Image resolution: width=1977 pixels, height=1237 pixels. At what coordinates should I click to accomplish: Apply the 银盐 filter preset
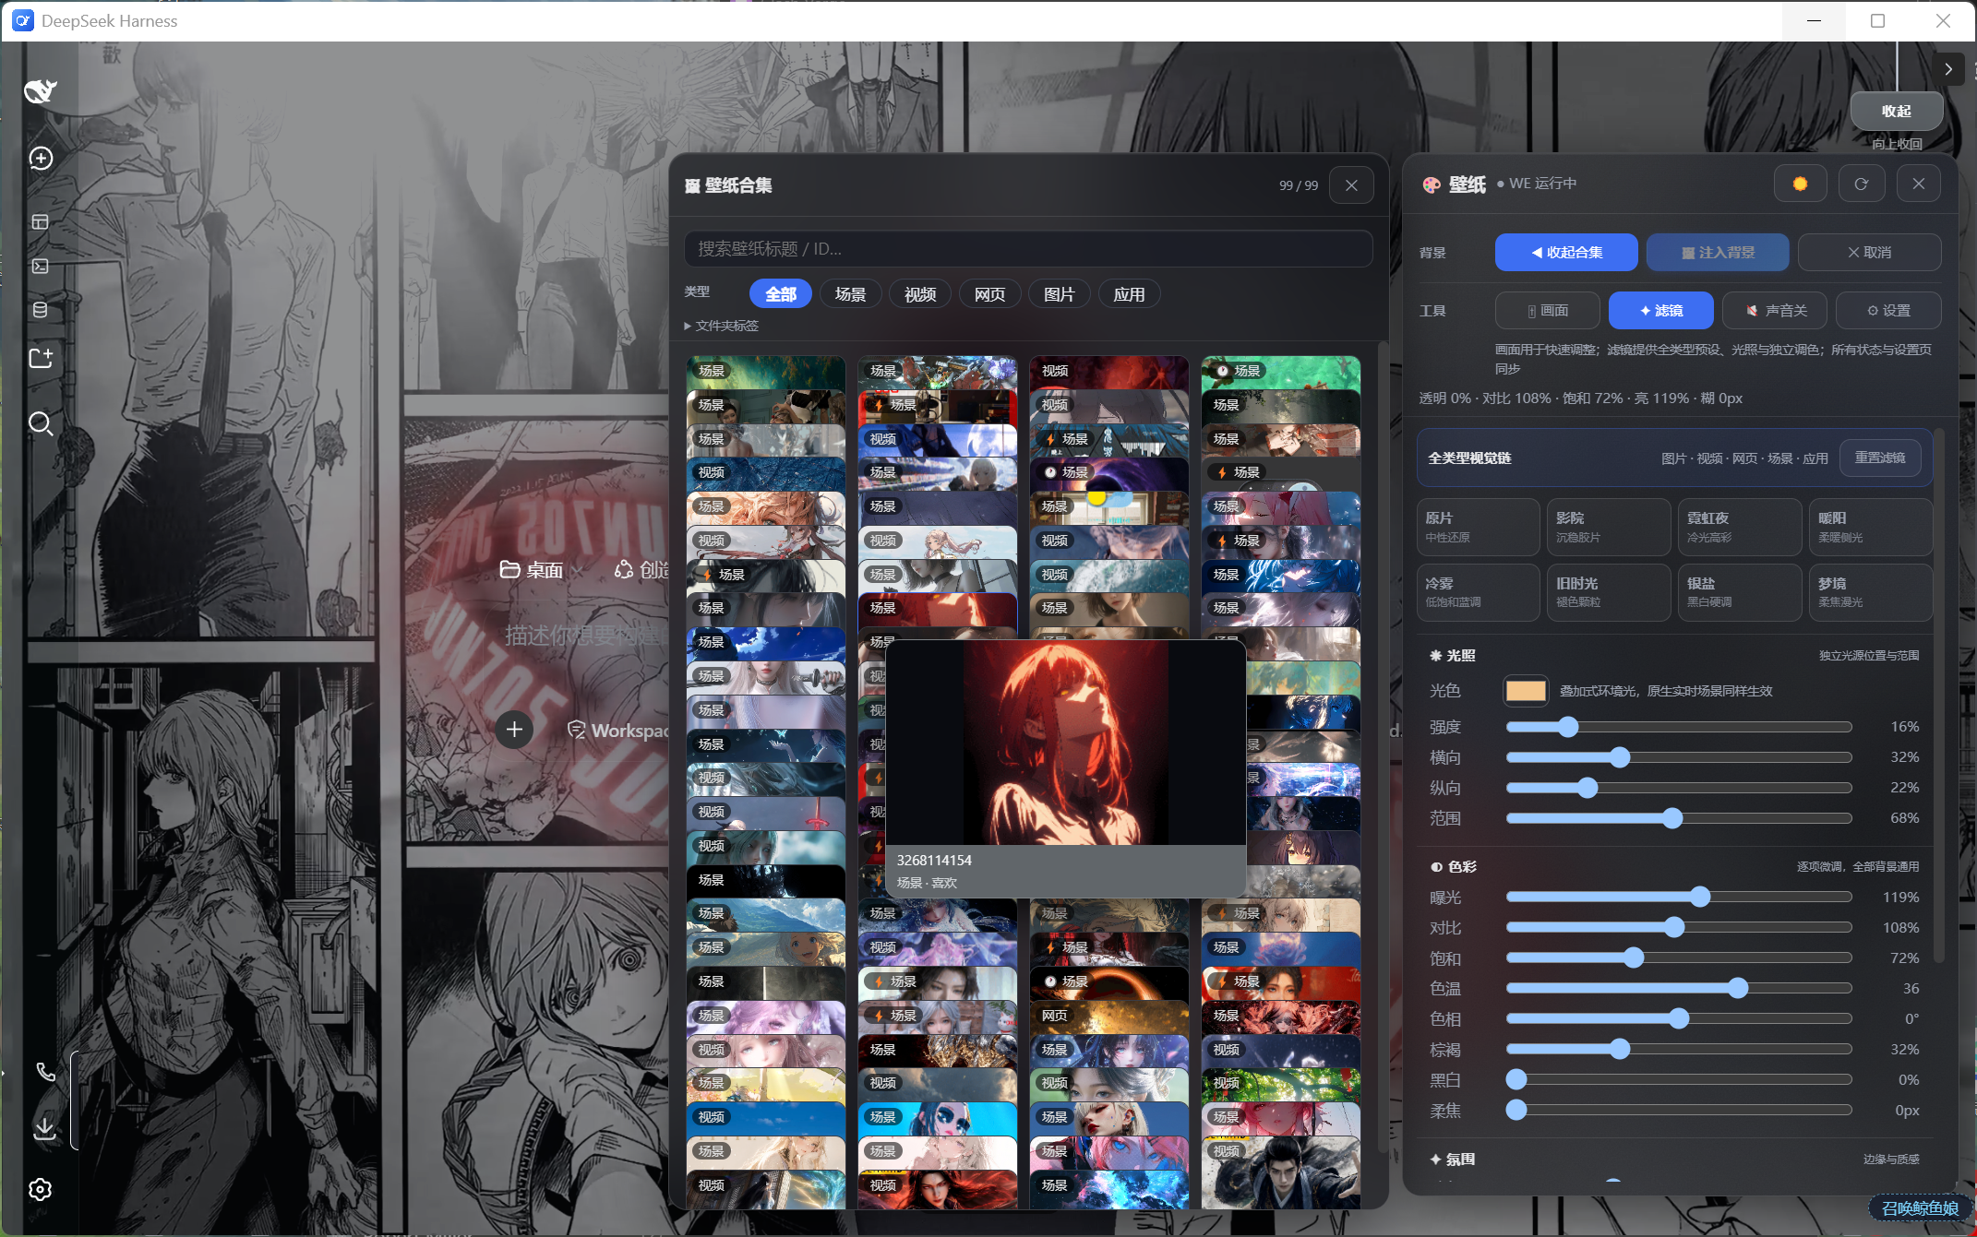point(1741,592)
